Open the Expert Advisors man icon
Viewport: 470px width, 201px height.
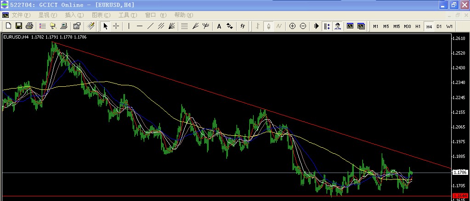click(338, 26)
